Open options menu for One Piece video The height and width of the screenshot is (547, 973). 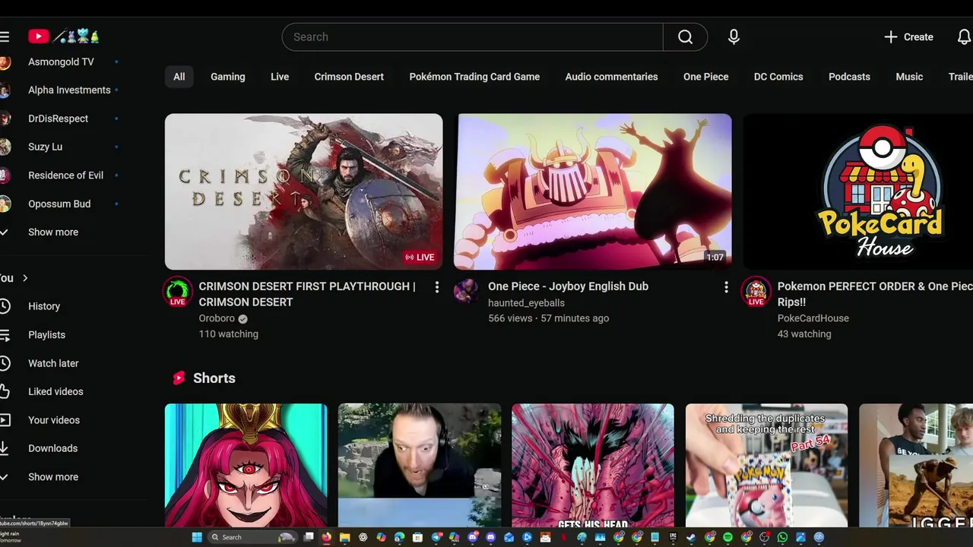[x=726, y=286]
